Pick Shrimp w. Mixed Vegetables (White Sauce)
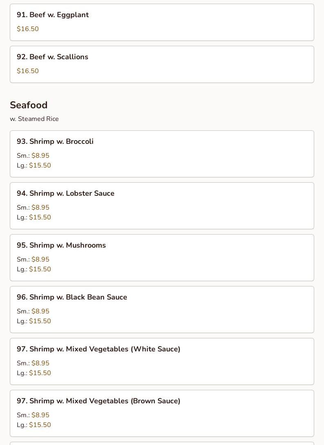Screen dimensions: 324x445 pos(99,349)
